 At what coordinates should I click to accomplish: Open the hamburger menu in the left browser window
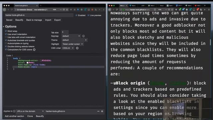(x=104, y=10)
